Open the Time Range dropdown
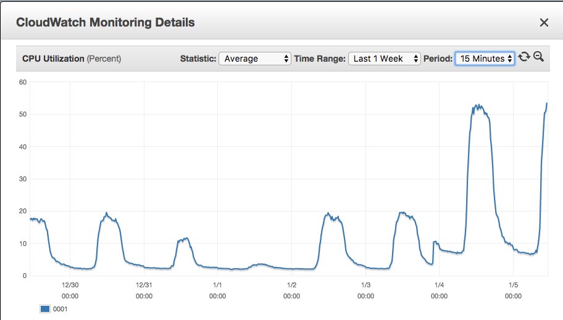The height and width of the screenshot is (320, 563). pyautogui.click(x=384, y=59)
